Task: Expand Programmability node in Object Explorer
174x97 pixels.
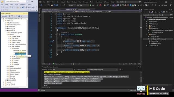Action: [7, 72]
